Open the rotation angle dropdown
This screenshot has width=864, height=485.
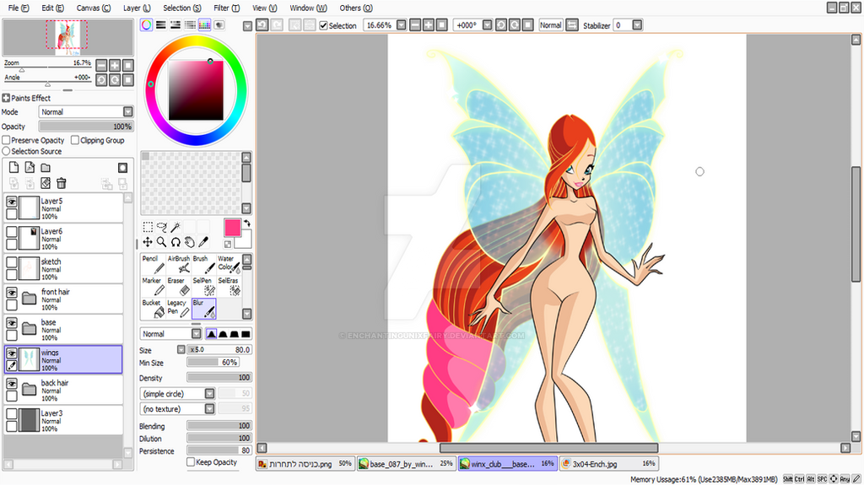click(x=487, y=24)
